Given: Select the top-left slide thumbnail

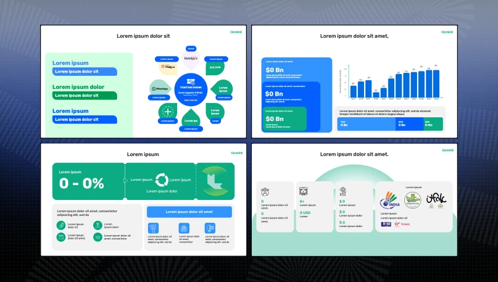Looking at the screenshot, I should point(143,81).
